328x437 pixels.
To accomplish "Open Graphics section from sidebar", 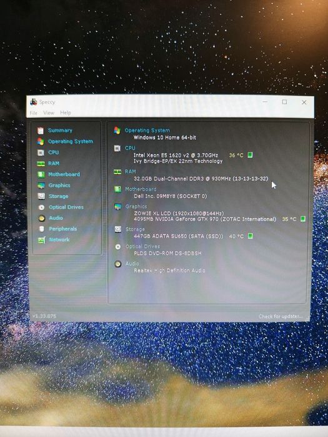I will pos(59,185).
